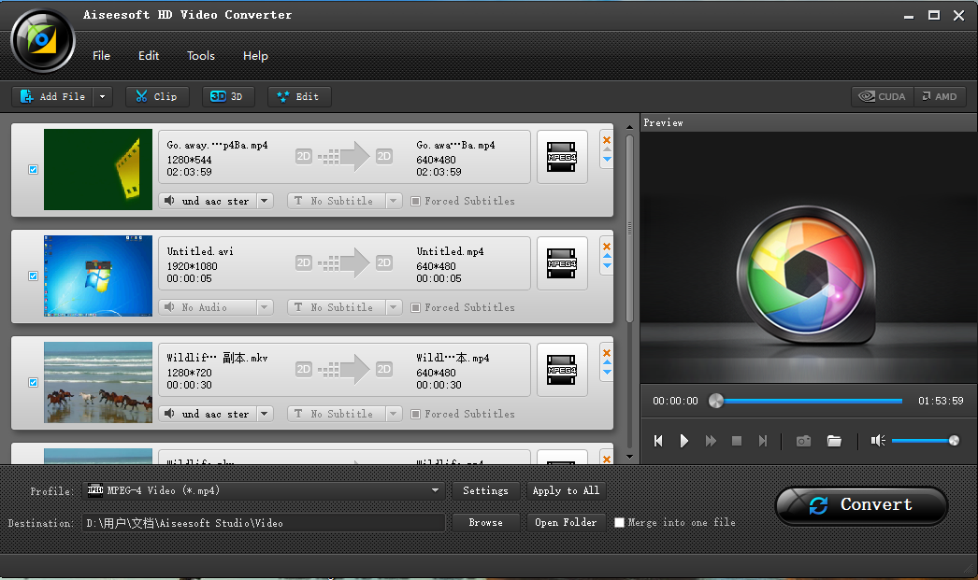Move Untitled.avi down in the list
Viewport: 978px width, 580px height.
(x=606, y=266)
